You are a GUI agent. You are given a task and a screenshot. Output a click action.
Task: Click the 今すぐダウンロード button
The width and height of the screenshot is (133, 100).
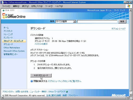(x=41, y=75)
